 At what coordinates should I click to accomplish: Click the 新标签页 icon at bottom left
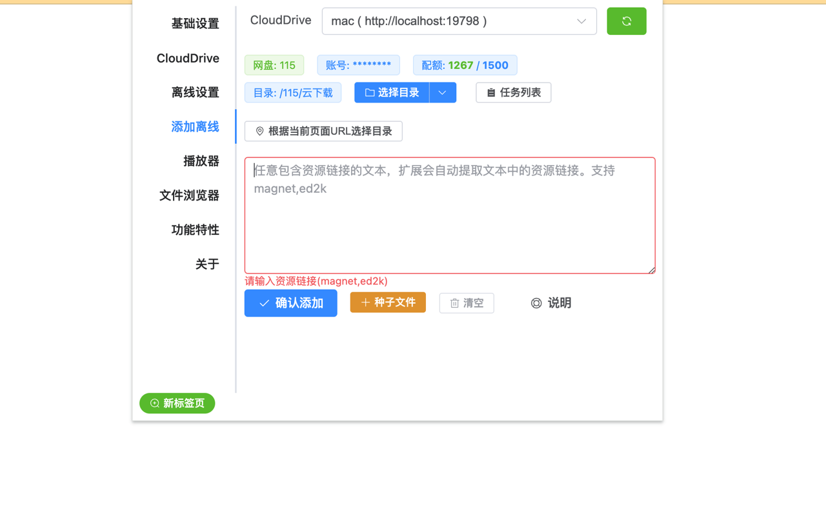coord(154,403)
